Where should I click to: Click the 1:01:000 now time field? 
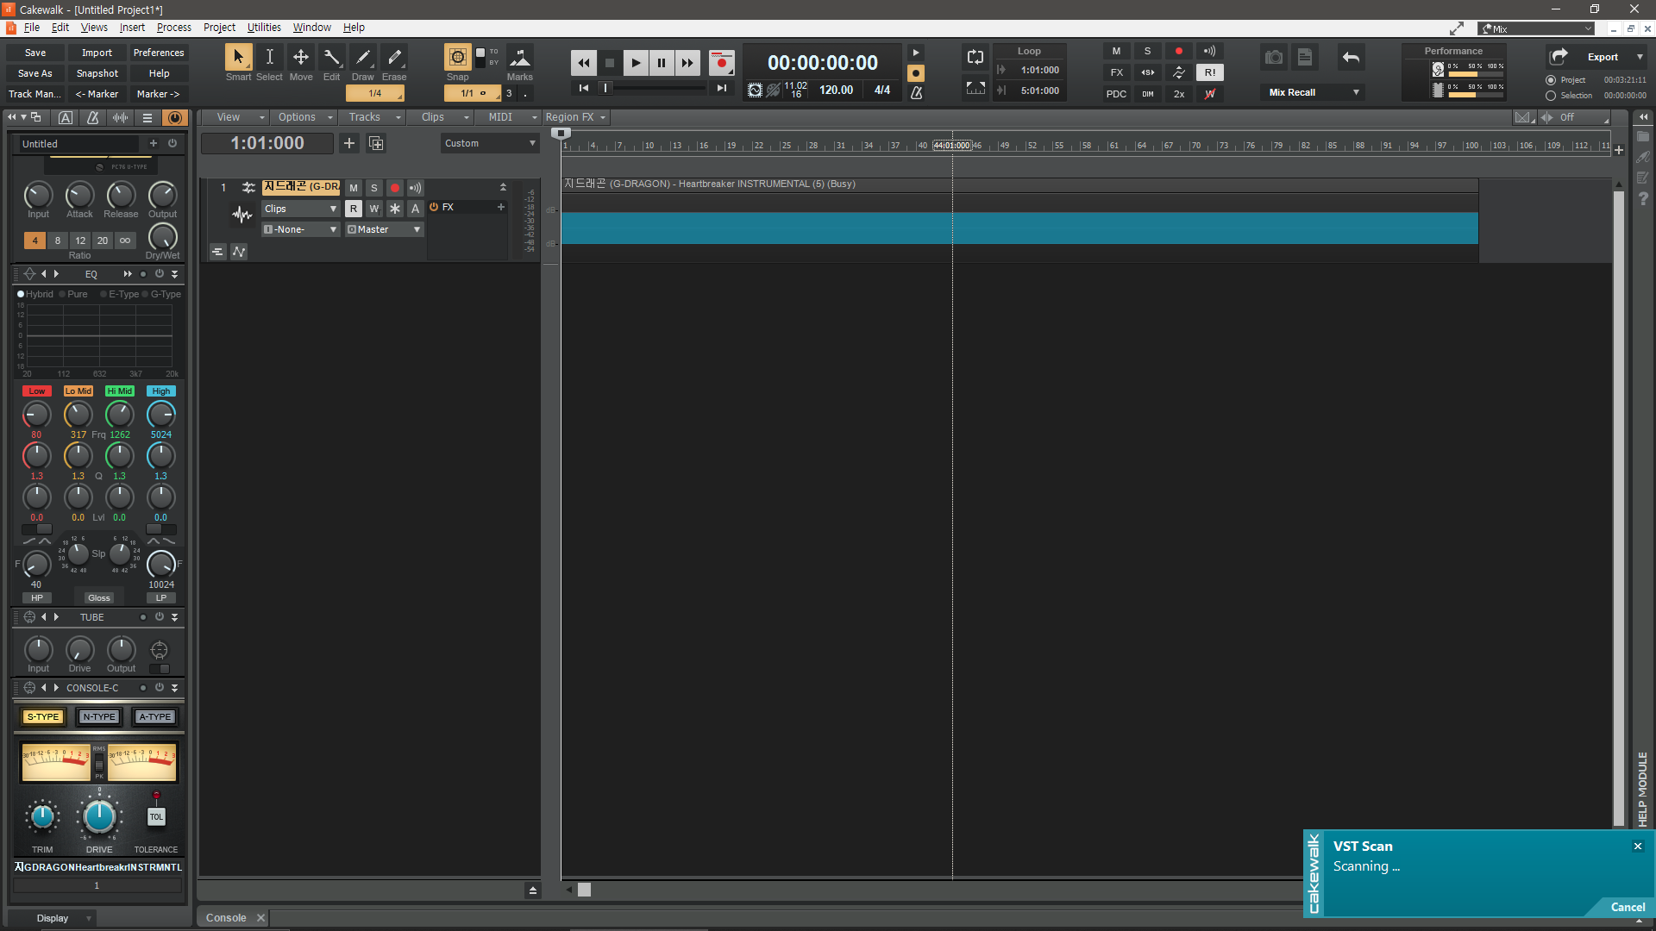(x=267, y=143)
